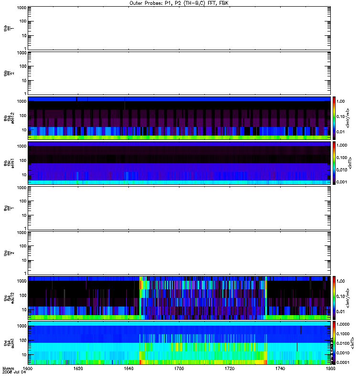Click the 1720 time axis label
358x382 pixels.
tap(230, 368)
